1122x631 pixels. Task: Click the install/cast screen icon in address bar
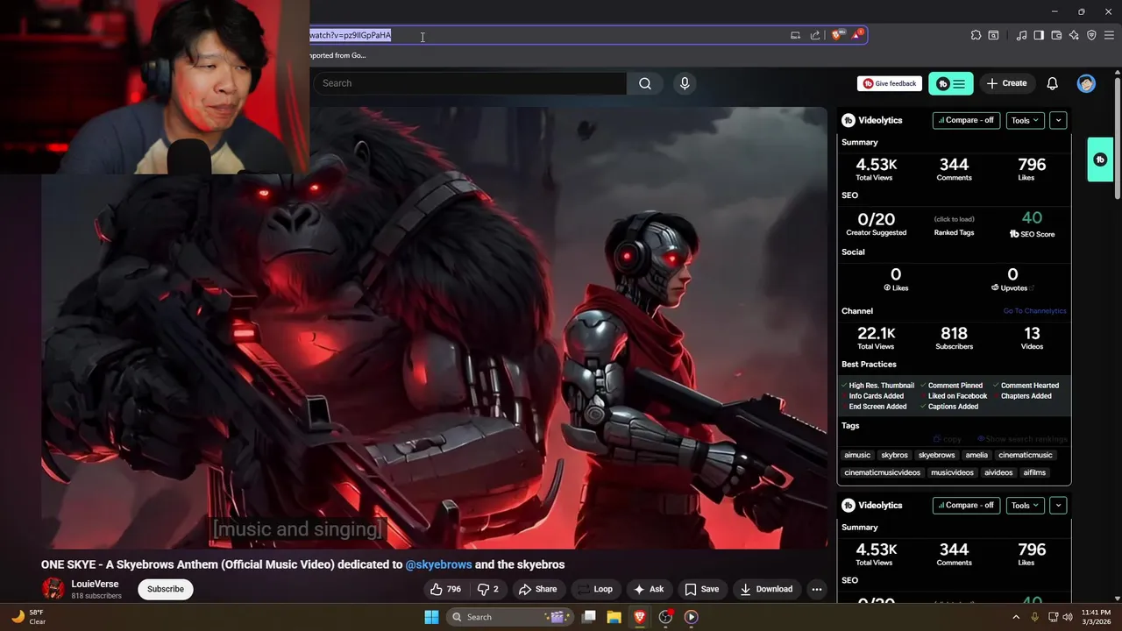pos(795,35)
